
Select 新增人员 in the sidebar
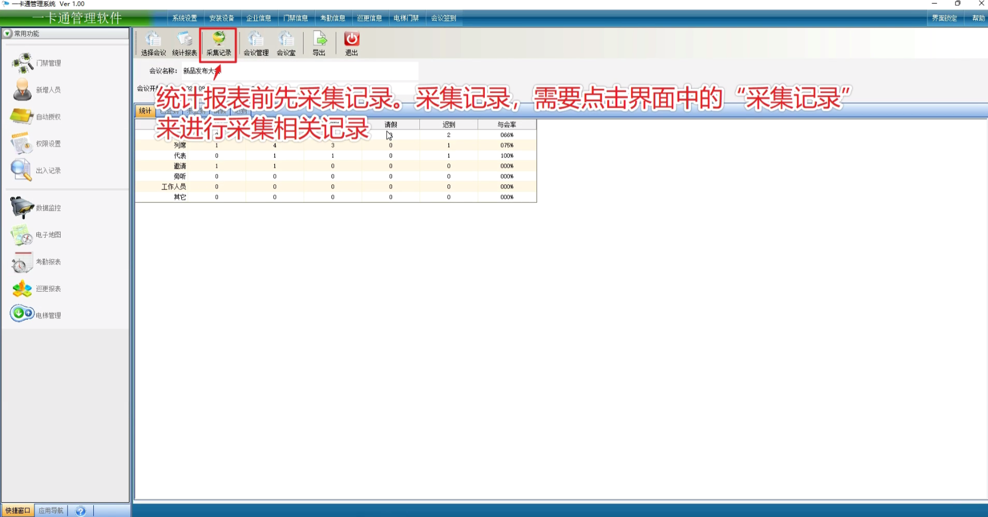(x=37, y=90)
